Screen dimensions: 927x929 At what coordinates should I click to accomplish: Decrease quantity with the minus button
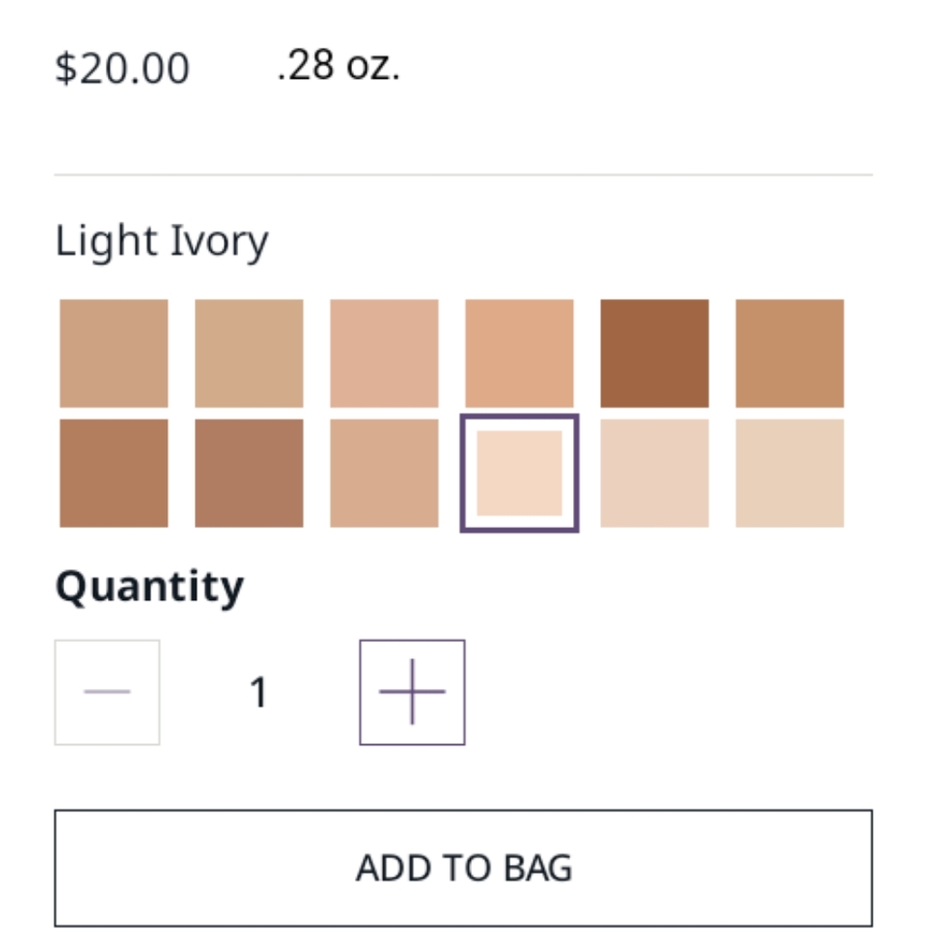pyautogui.click(x=107, y=692)
